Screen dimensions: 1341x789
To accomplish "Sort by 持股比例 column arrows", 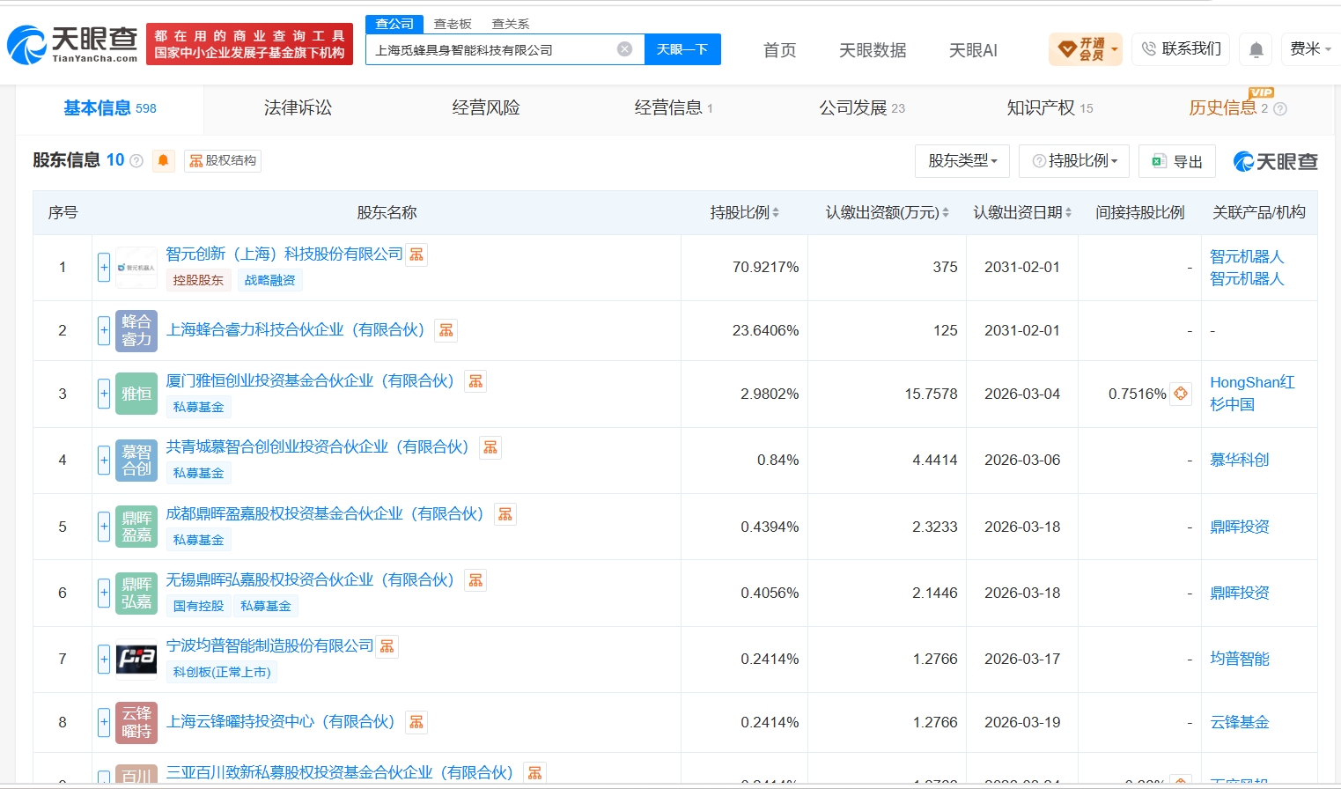I will [x=776, y=213].
